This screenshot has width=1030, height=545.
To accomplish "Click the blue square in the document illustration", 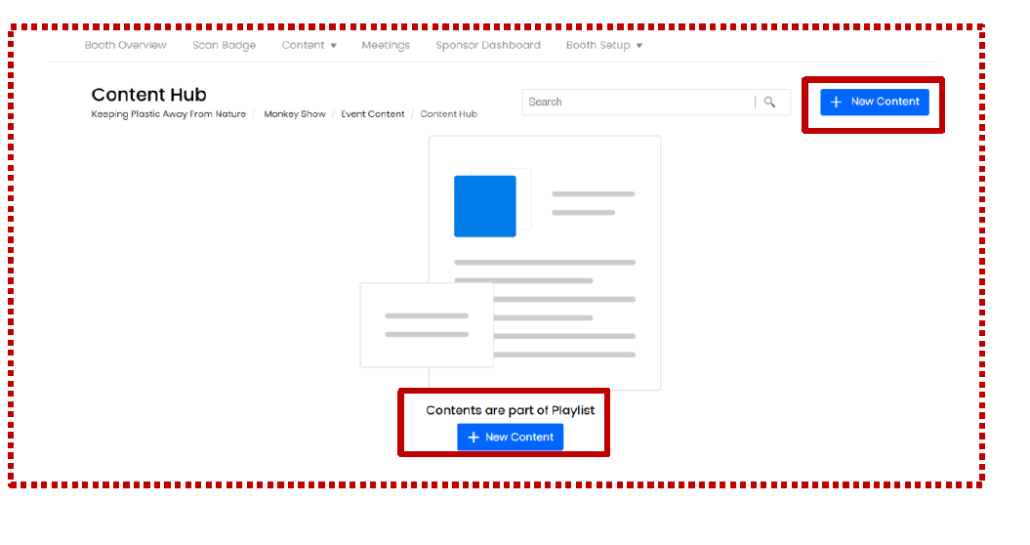I will pyautogui.click(x=485, y=206).
